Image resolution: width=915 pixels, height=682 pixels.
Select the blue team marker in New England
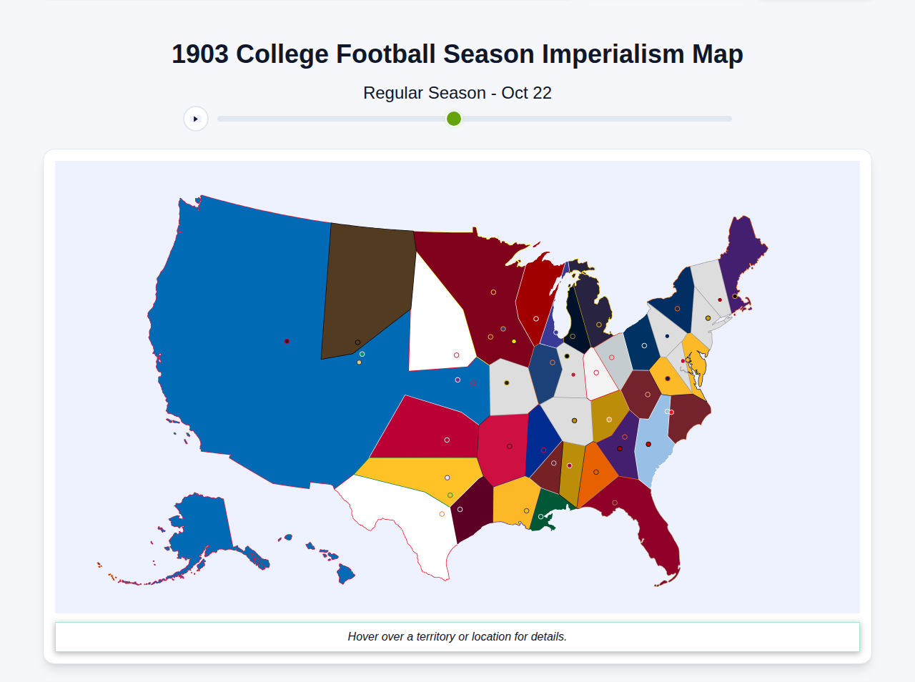pos(667,336)
